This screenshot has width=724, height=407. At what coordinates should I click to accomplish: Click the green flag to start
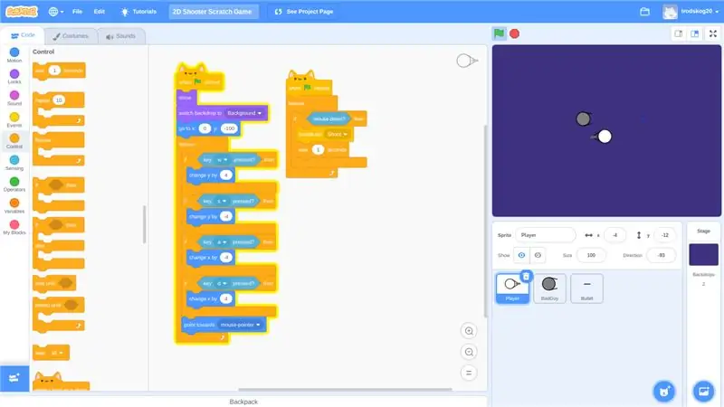pos(499,33)
